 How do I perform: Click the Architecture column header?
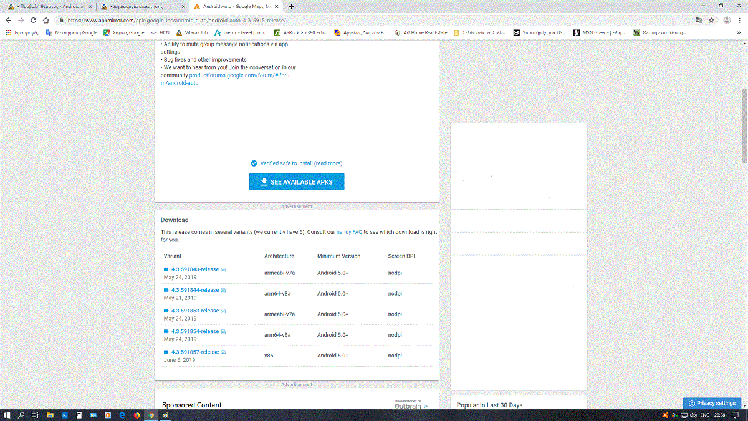(x=279, y=256)
